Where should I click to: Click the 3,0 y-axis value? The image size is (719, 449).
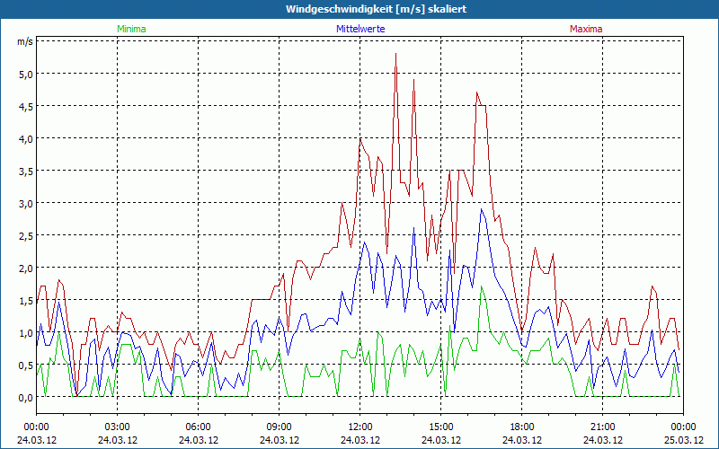[26, 204]
